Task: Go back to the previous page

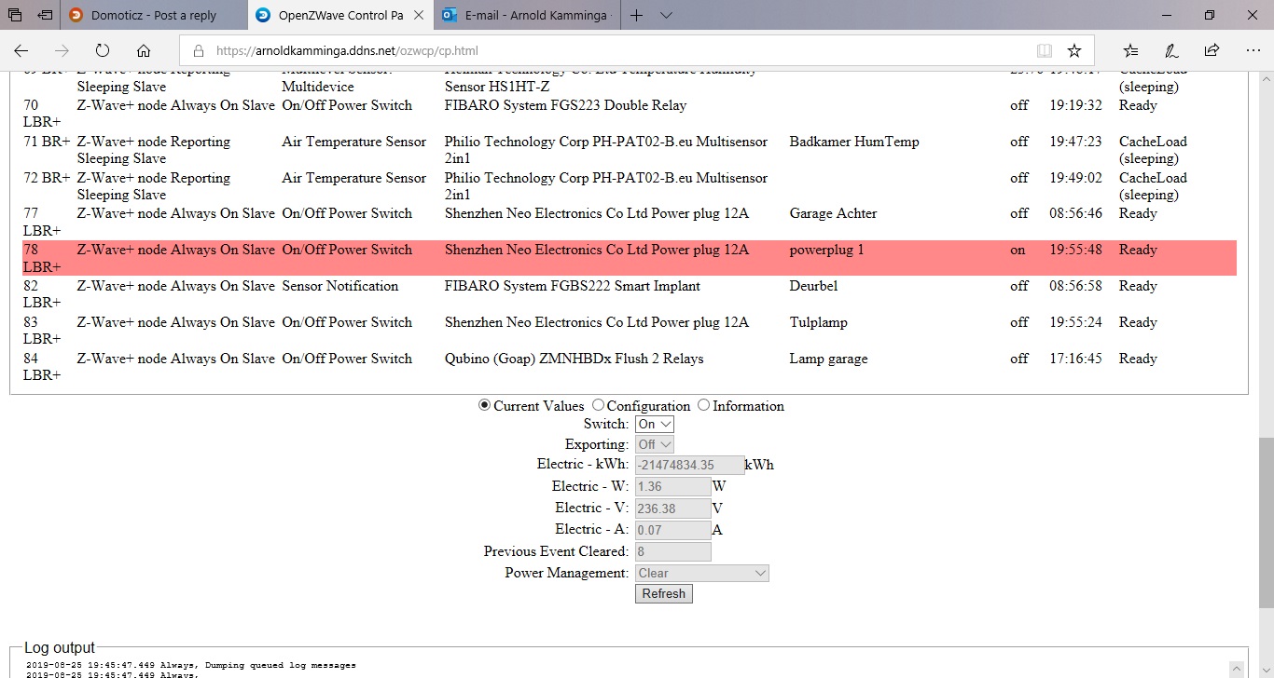Action: (21, 50)
